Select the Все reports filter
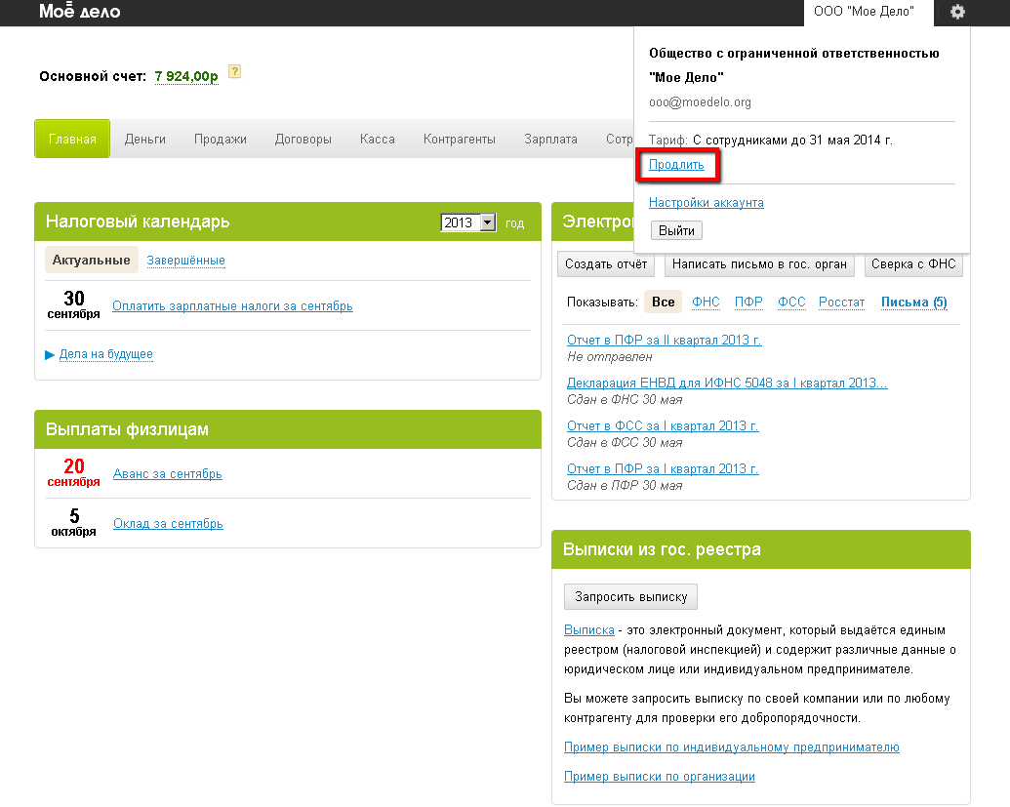This screenshot has height=807, width=1010. click(663, 302)
